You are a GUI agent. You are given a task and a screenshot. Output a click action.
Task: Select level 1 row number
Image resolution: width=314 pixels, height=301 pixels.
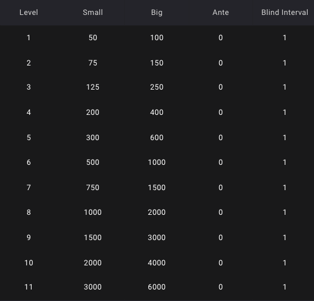pos(29,37)
